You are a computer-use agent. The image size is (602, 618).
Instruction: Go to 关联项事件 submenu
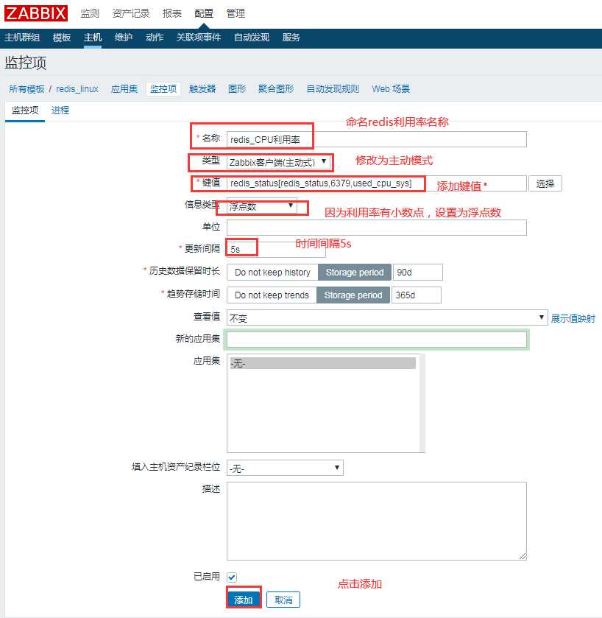coord(199,38)
